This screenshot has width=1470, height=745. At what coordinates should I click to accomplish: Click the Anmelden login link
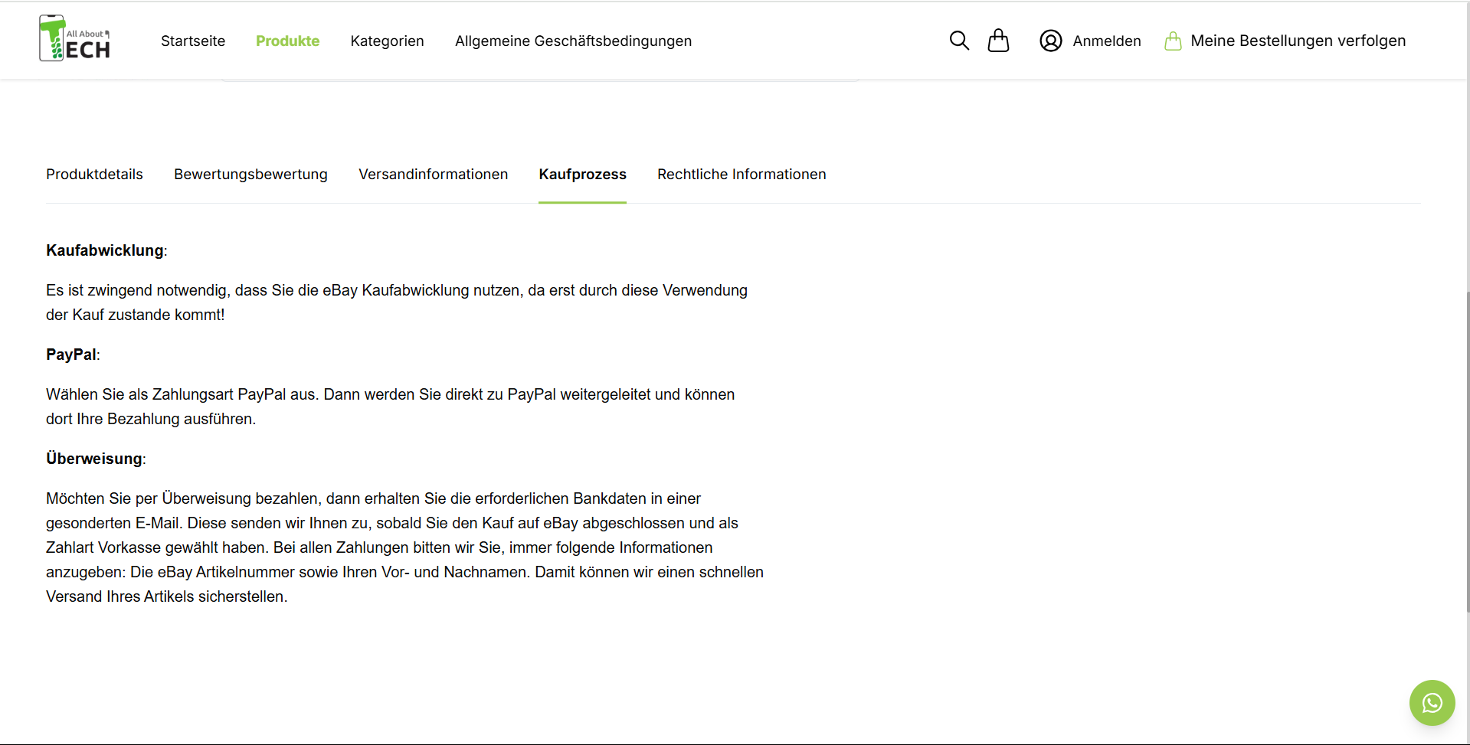pos(1107,41)
